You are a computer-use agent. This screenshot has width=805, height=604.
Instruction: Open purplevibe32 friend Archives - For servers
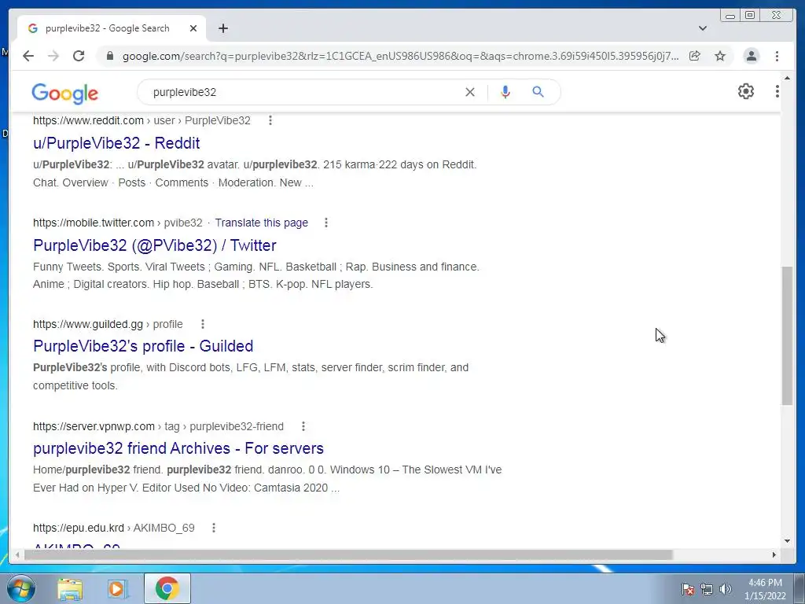[178, 448]
